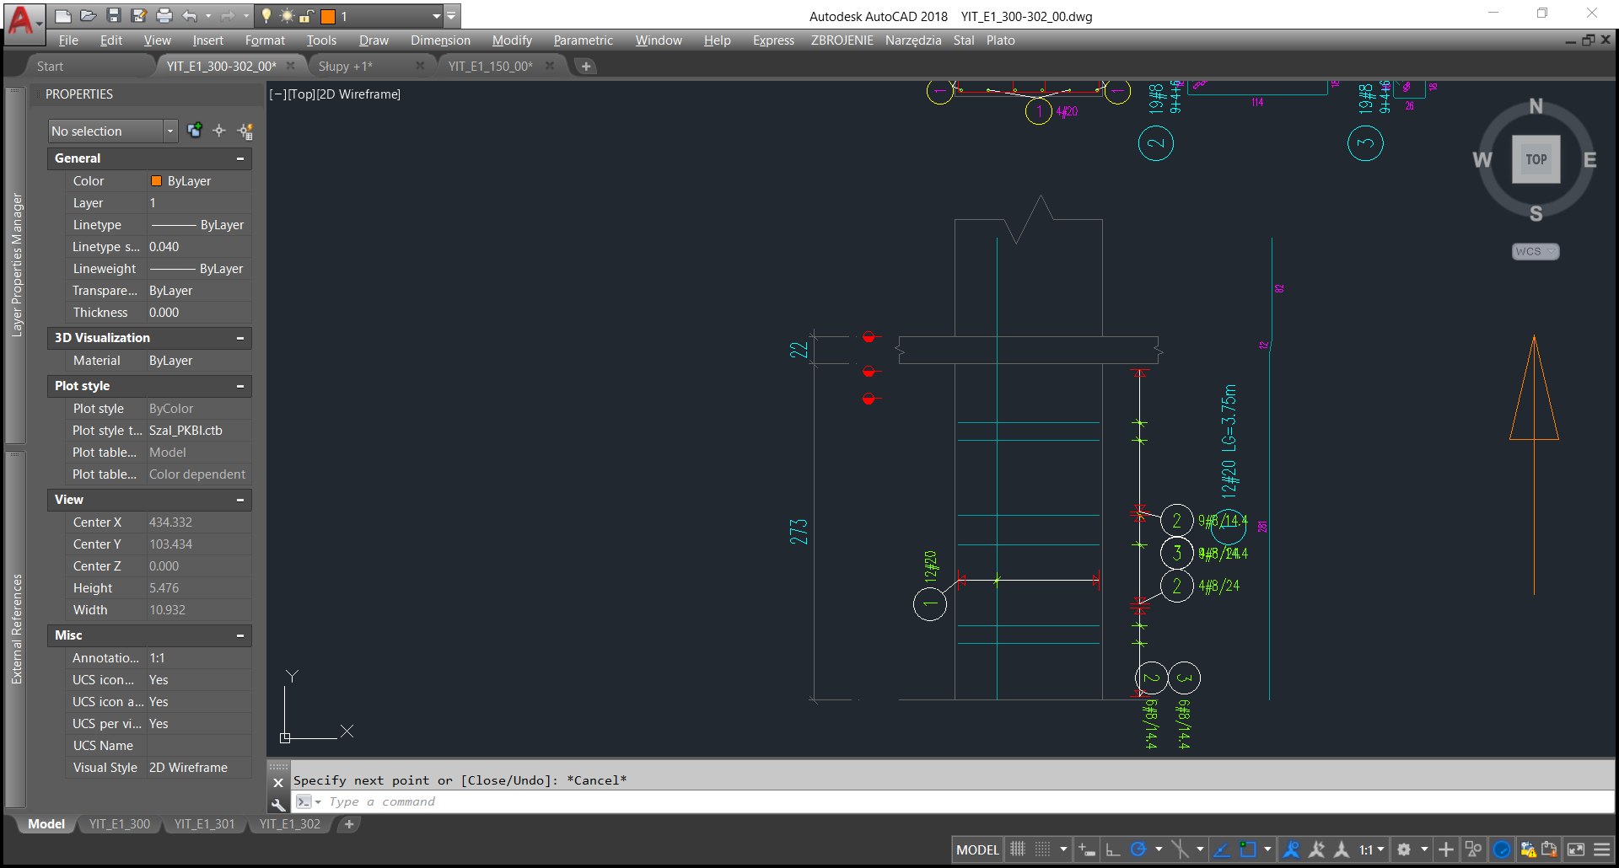Toggle Ortho mode in the status bar
Screen dimensions: 1619x868
(x=1113, y=849)
